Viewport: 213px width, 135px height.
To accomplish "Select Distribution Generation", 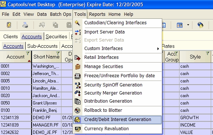I will [x=117, y=101].
